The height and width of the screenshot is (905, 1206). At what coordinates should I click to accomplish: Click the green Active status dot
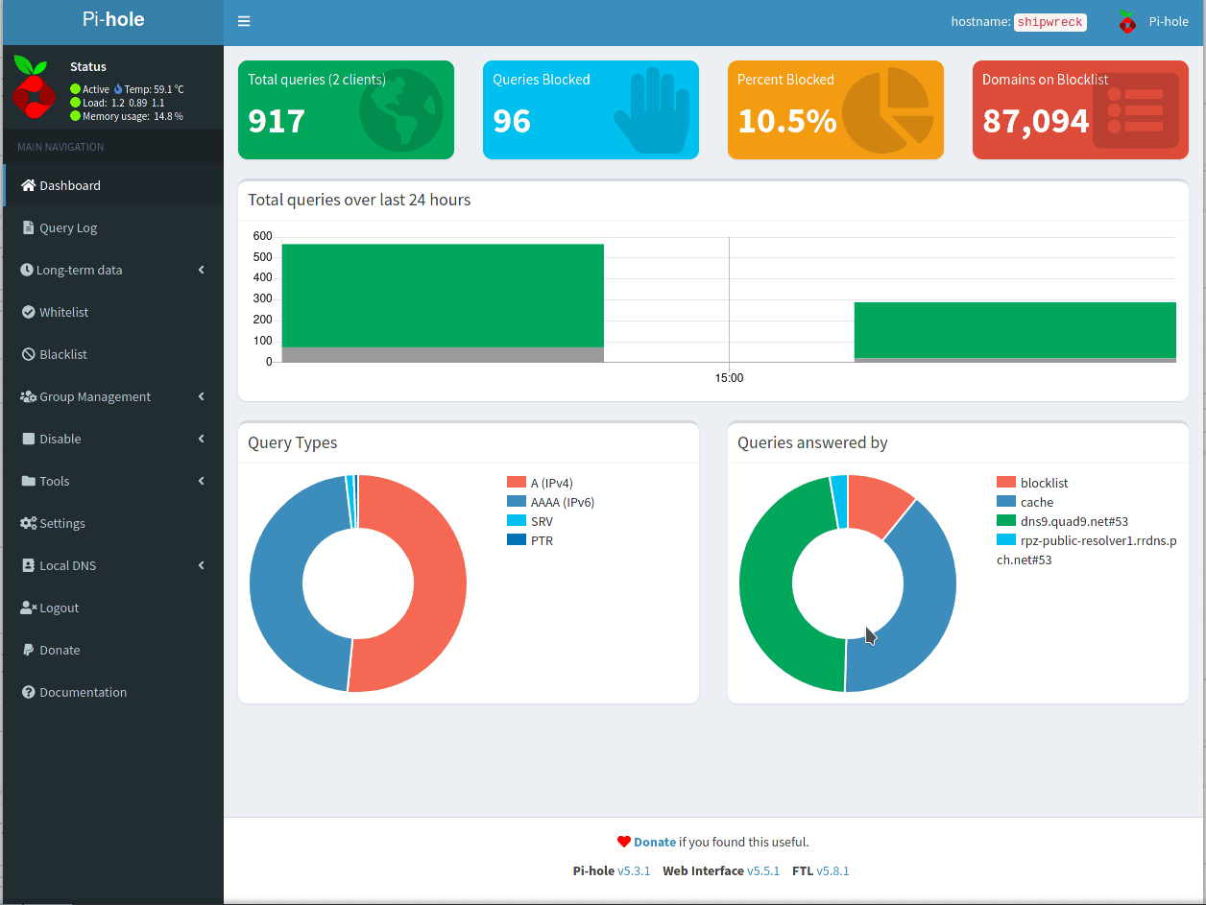75,89
